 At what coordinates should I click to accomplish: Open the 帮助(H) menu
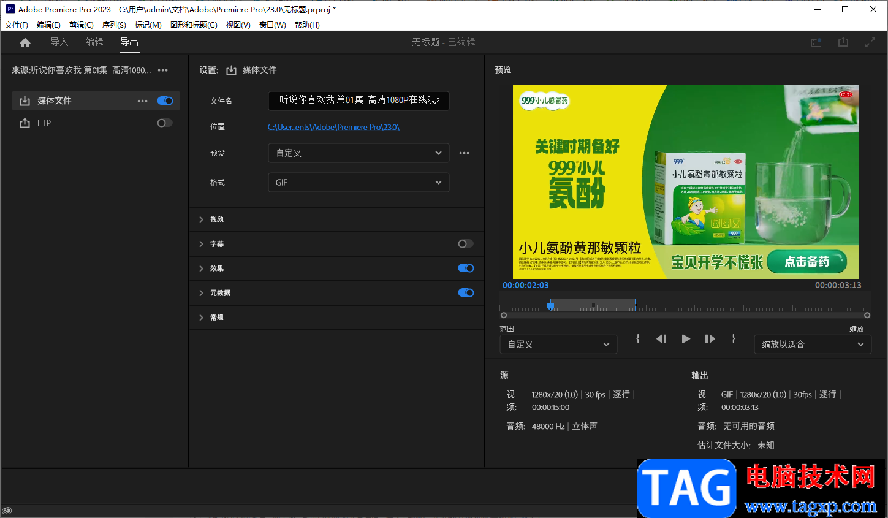pos(307,25)
